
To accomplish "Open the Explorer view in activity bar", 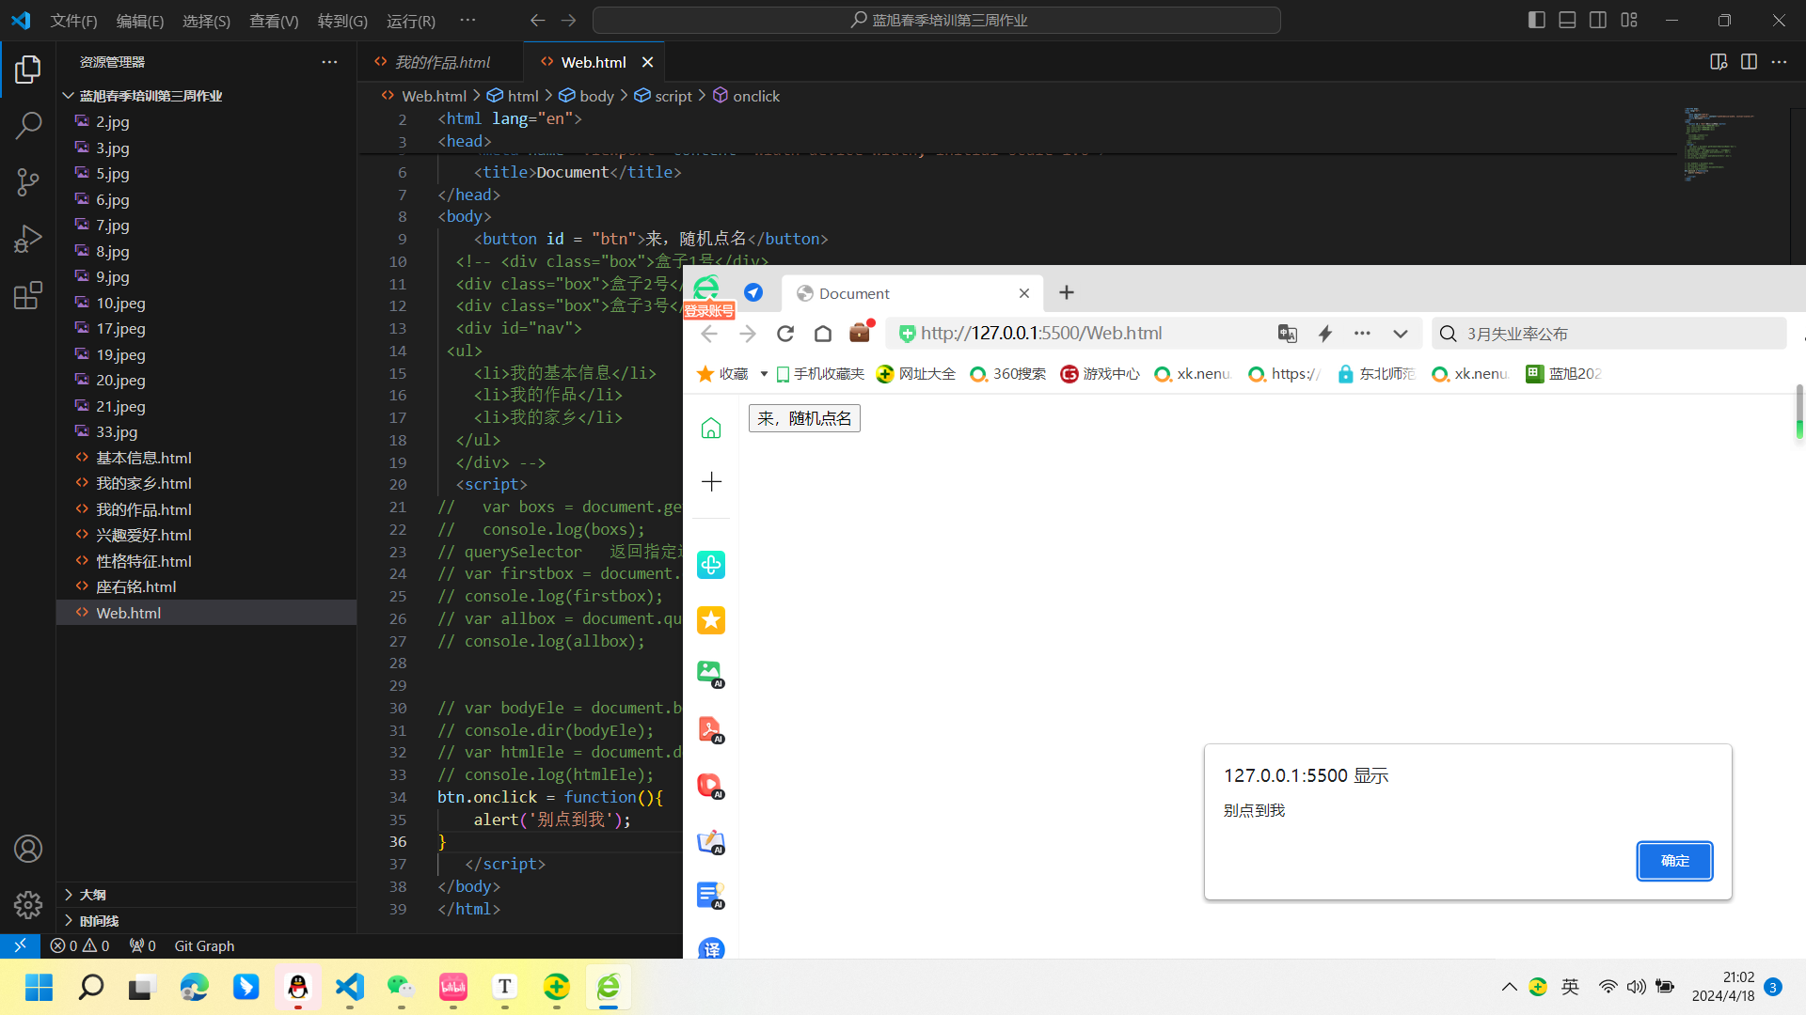I will [x=28, y=69].
